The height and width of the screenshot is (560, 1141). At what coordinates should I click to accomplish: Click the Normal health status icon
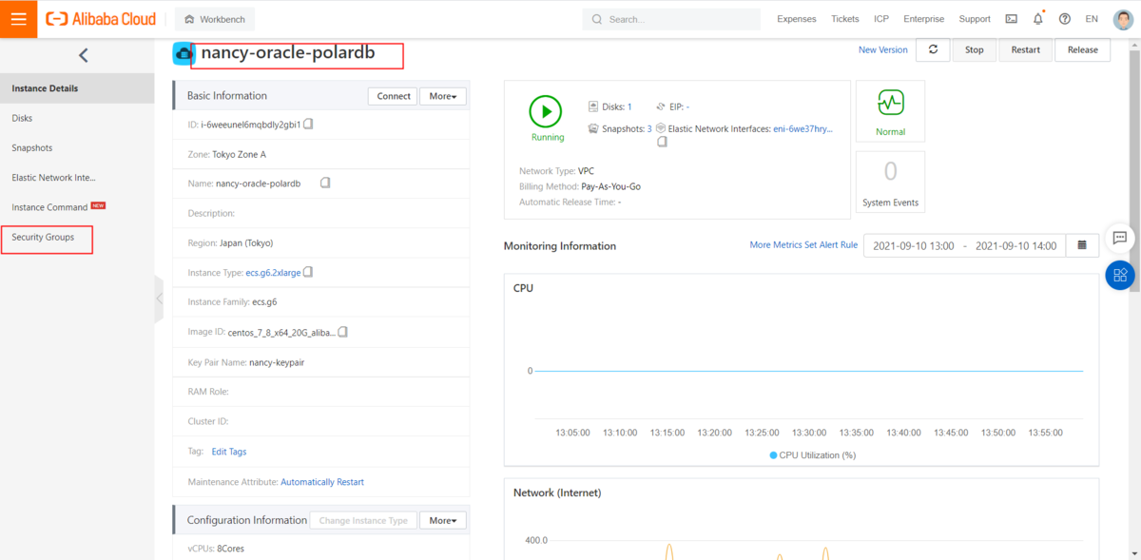pyautogui.click(x=890, y=103)
